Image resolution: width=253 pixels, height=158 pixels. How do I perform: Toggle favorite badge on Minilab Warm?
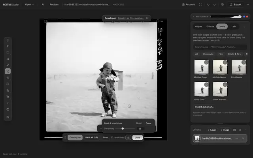(x=225, y=62)
